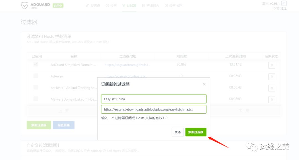Open the adguardteam.github.io filter URL link

coord(127,65)
